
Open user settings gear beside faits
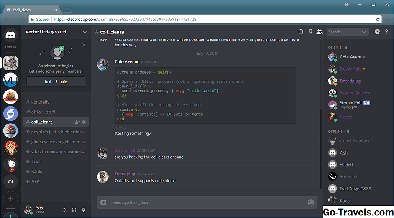click(83, 210)
